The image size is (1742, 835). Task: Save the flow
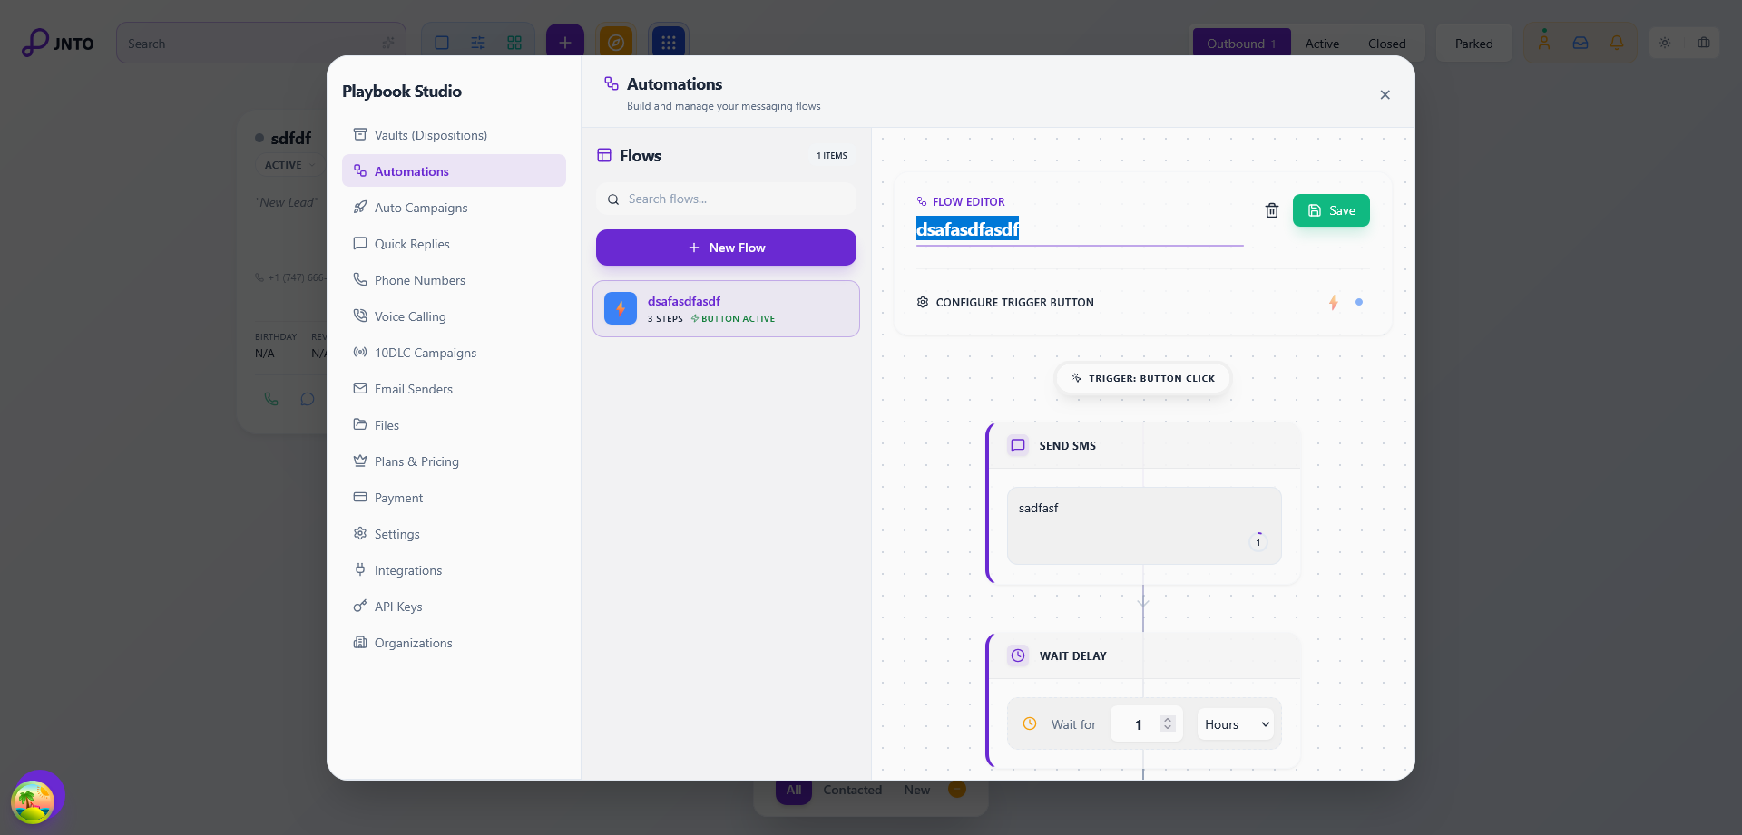coord(1331,210)
